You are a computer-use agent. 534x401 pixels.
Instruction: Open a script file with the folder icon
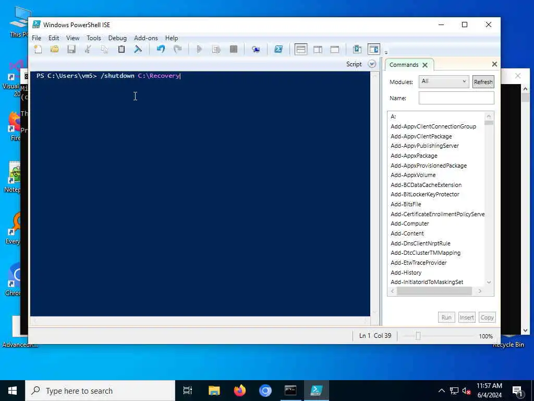(54, 50)
